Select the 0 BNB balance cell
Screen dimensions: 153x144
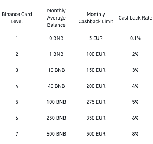click(56, 38)
